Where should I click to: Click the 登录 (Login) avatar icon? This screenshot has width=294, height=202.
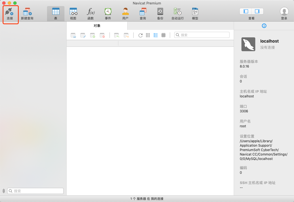284,12
